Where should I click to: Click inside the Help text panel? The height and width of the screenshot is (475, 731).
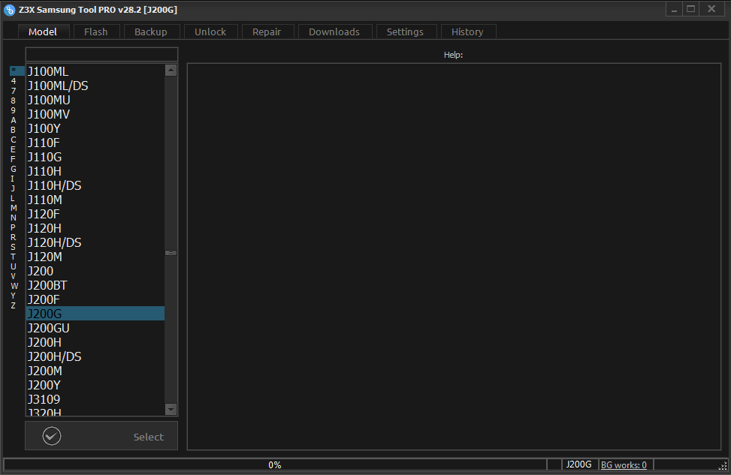click(x=454, y=257)
